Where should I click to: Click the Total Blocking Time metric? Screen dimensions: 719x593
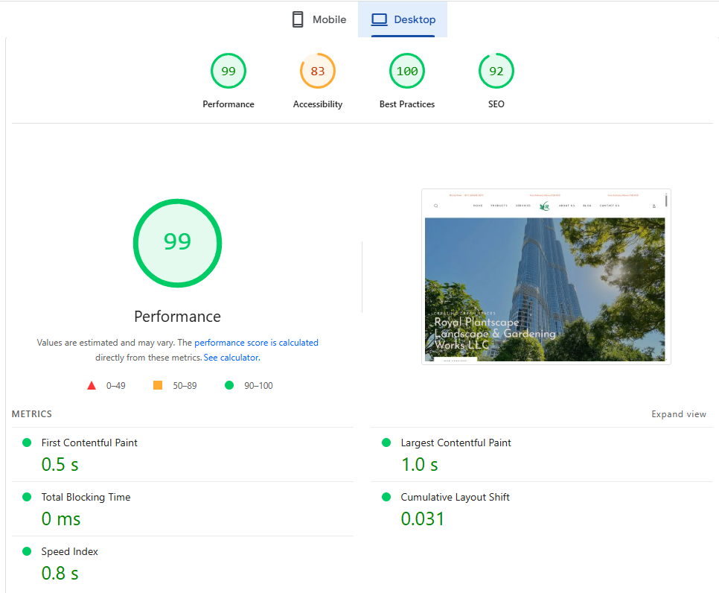[x=86, y=497]
